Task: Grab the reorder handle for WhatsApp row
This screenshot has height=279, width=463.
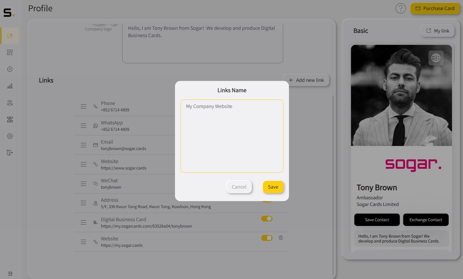Action: click(x=84, y=126)
